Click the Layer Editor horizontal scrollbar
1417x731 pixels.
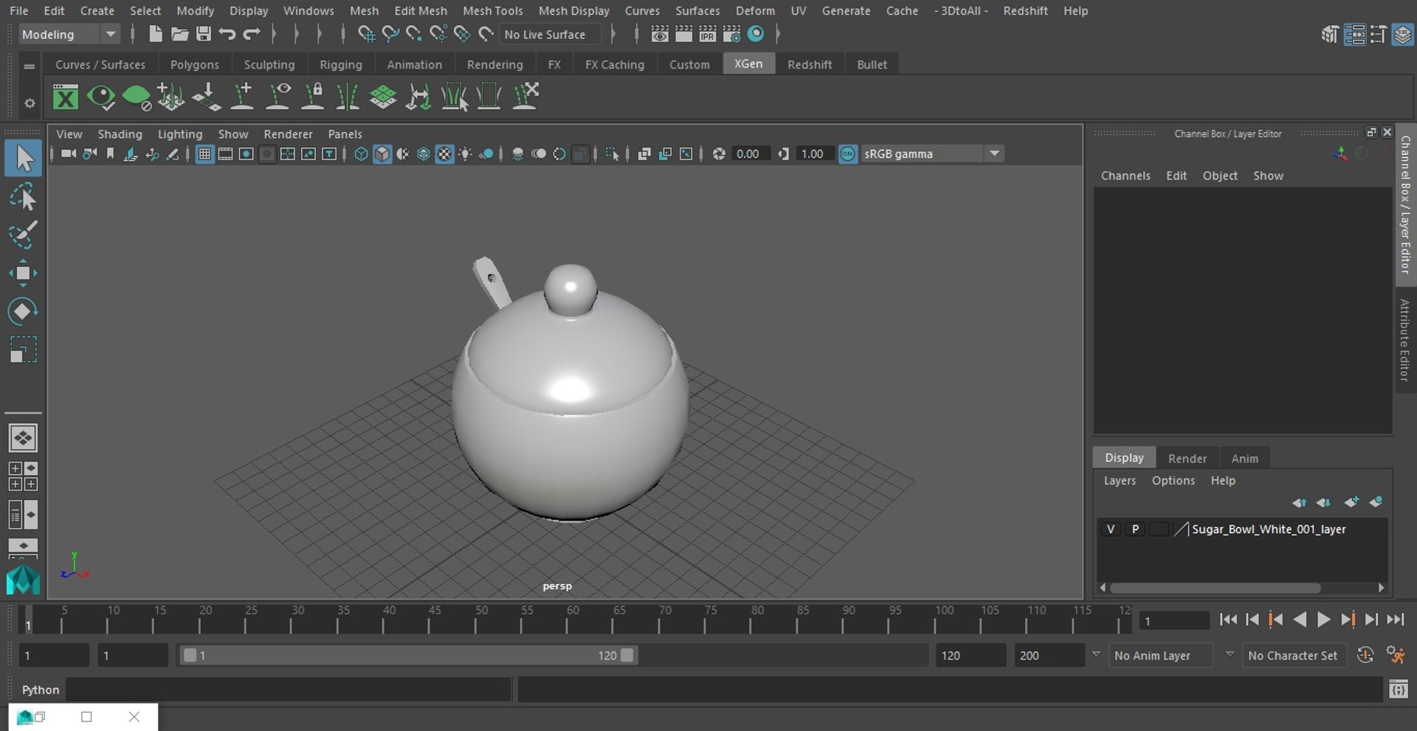(x=1215, y=588)
